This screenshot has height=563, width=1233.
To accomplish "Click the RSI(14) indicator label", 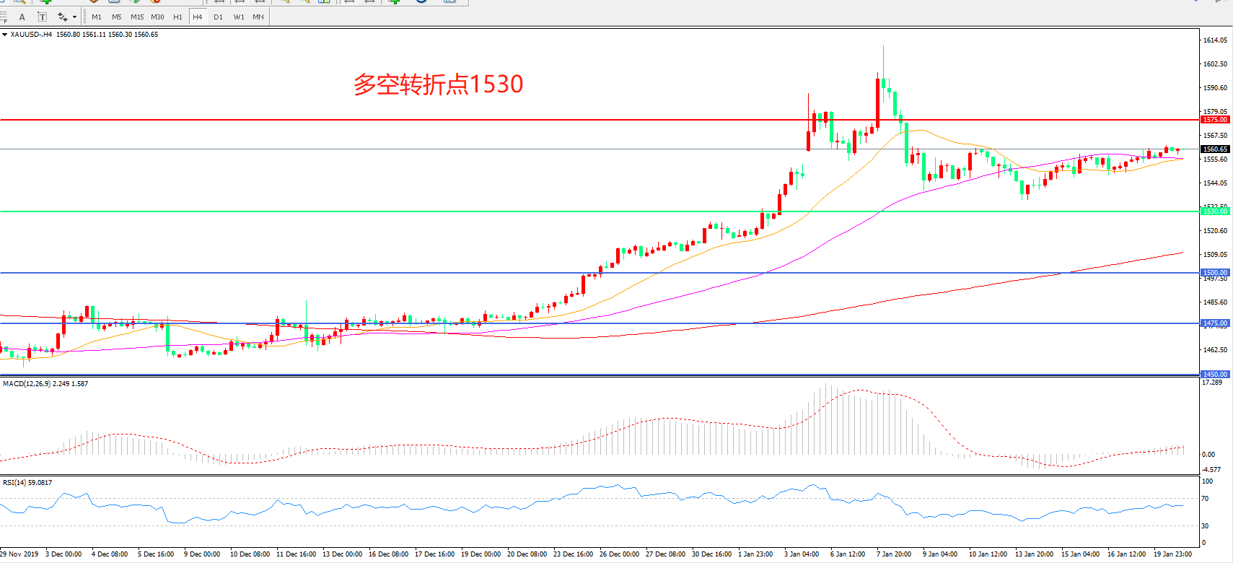I will coord(27,483).
